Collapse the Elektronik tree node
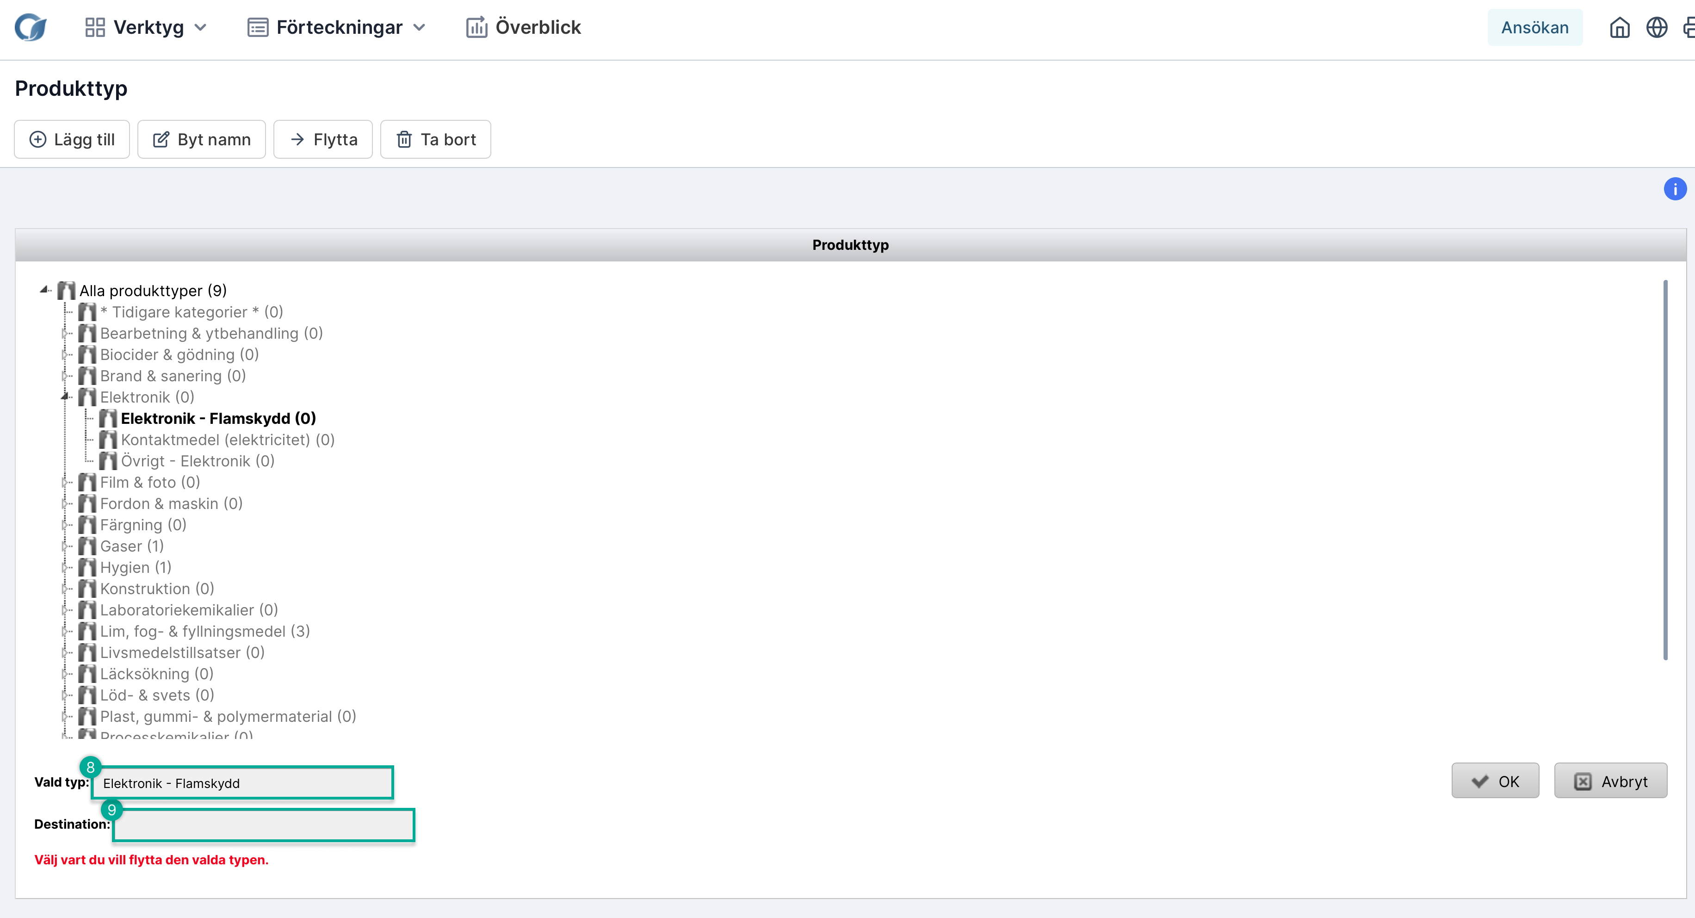This screenshot has height=918, width=1695. point(65,396)
